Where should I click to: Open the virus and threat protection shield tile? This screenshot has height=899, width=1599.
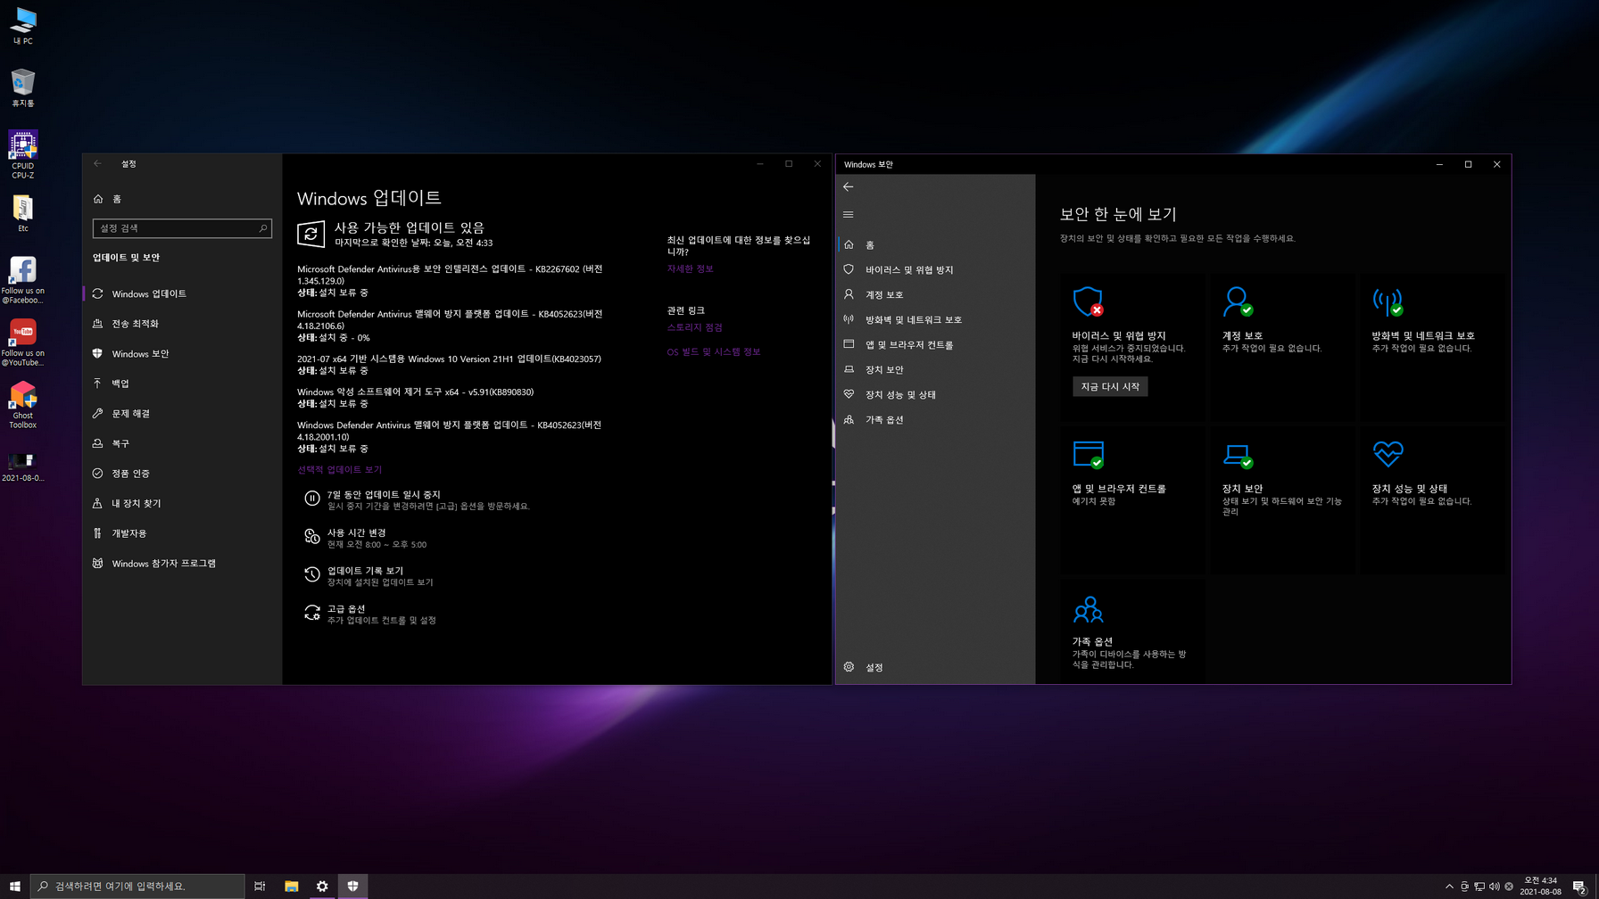click(1088, 301)
